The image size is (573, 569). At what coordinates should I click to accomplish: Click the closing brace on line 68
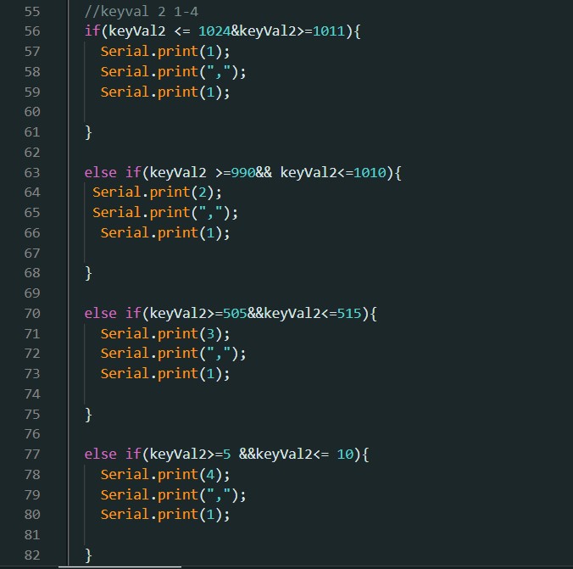[88, 273]
